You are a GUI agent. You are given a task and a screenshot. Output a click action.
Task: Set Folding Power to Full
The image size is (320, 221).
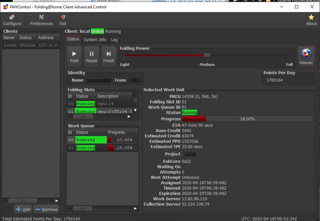point(289,65)
